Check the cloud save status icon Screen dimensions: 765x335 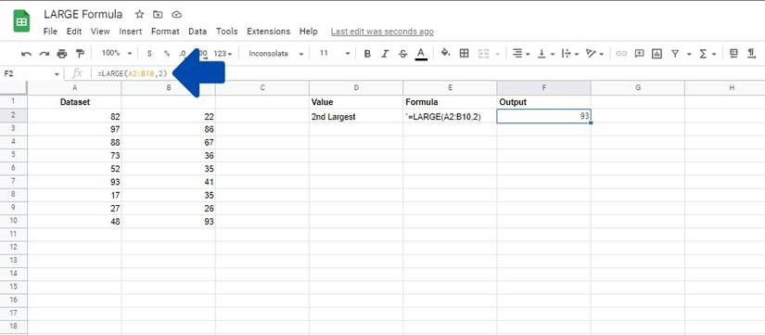[177, 15]
